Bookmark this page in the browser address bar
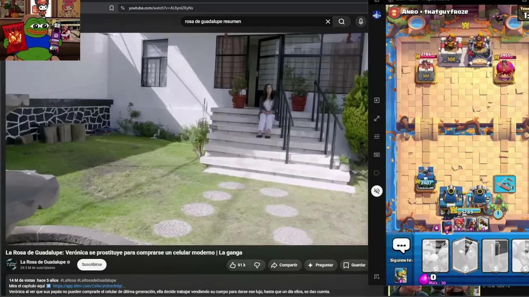Image resolution: width=529 pixels, height=297 pixels. pyautogui.click(x=112, y=8)
